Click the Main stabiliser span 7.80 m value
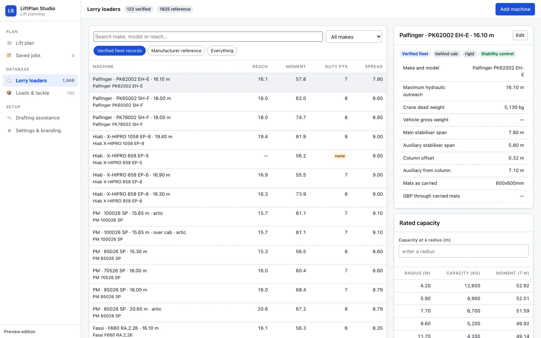The height and width of the screenshot is (338, 541). pyautogui.click(x=516, y=132)
